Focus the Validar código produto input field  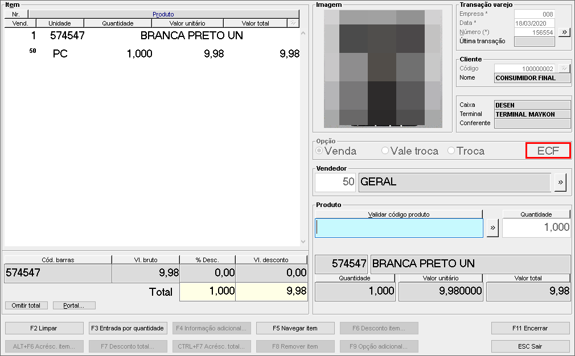[x=399, y=228]
